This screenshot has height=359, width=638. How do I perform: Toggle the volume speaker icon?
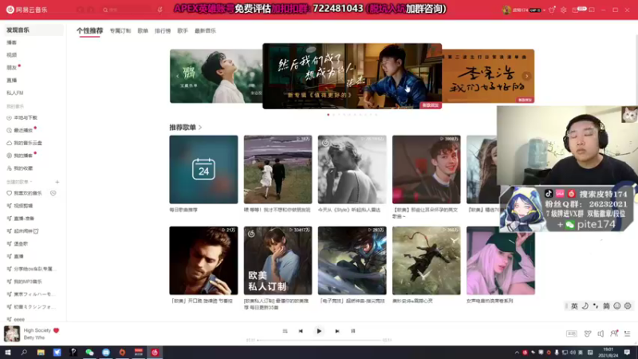point(601,333)
